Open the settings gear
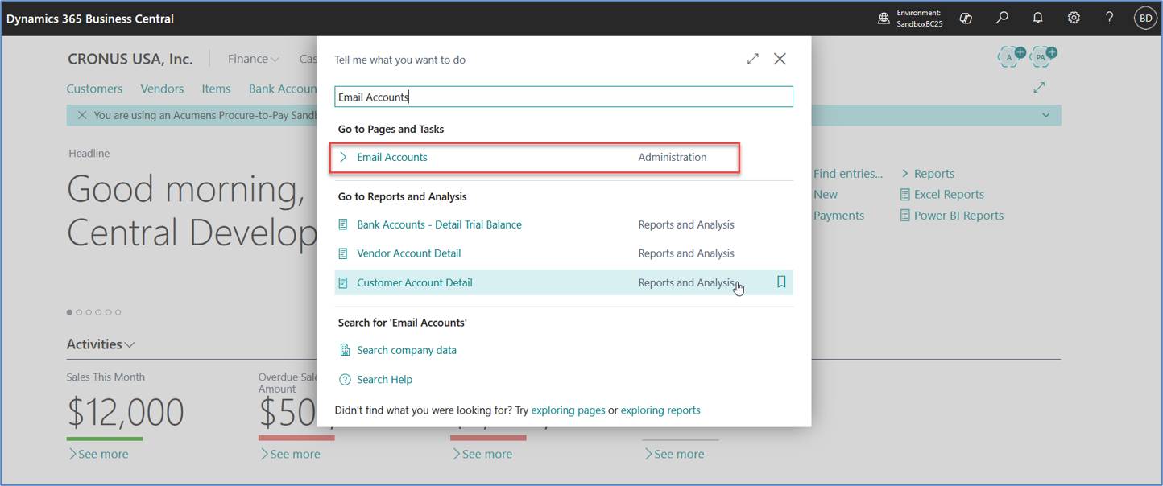Screen dimensions: 1163x486 point(1074,18)
